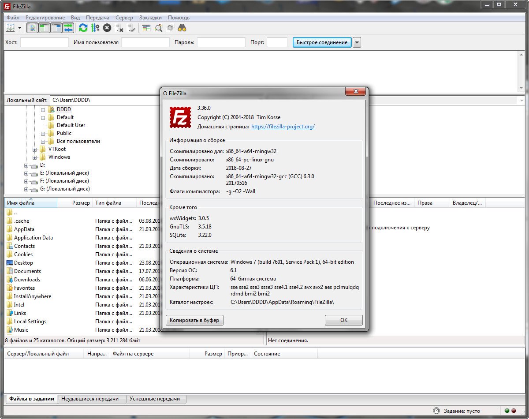Expand the D: drive node
The height and width of the screenshot is (419, 529).
(x=26, y=165)
